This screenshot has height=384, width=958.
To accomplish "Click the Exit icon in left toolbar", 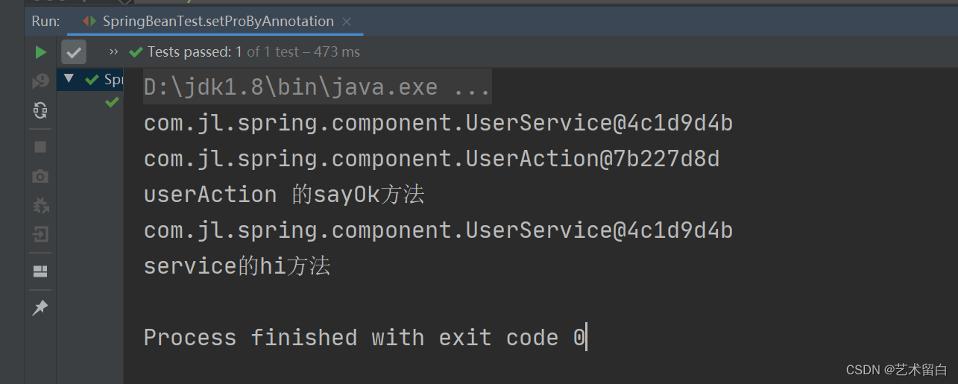I will (41, 235).
